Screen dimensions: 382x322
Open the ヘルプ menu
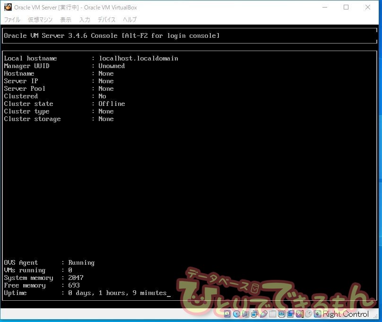pyautogui.click(x=130, y=19)
